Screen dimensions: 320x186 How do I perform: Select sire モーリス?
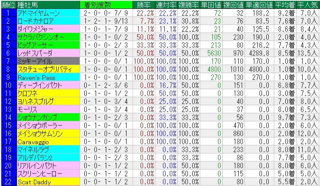click(x=48, y=109)
